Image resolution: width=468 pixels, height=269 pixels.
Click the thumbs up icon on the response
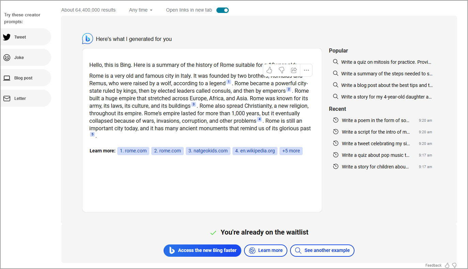coord(269,70)
